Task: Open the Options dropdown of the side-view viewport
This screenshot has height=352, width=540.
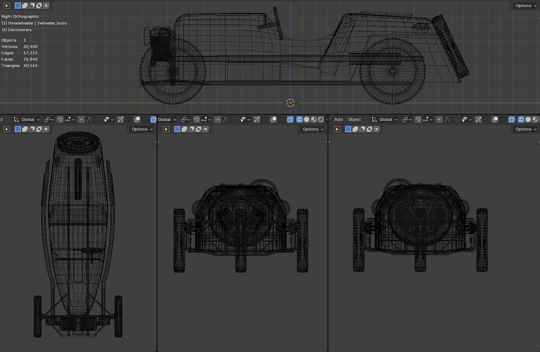Action: pos(526,5)
